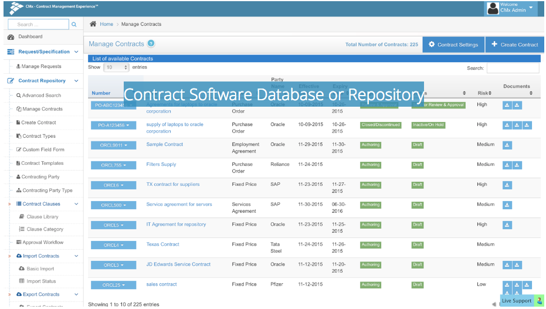Click the search magnifier icon in sidebar

pos(74,25)
